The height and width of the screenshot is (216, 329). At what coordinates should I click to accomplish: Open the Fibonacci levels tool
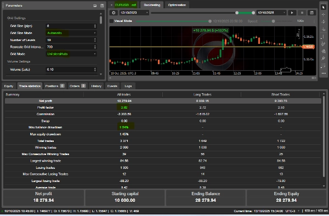[x=324, y=66]
